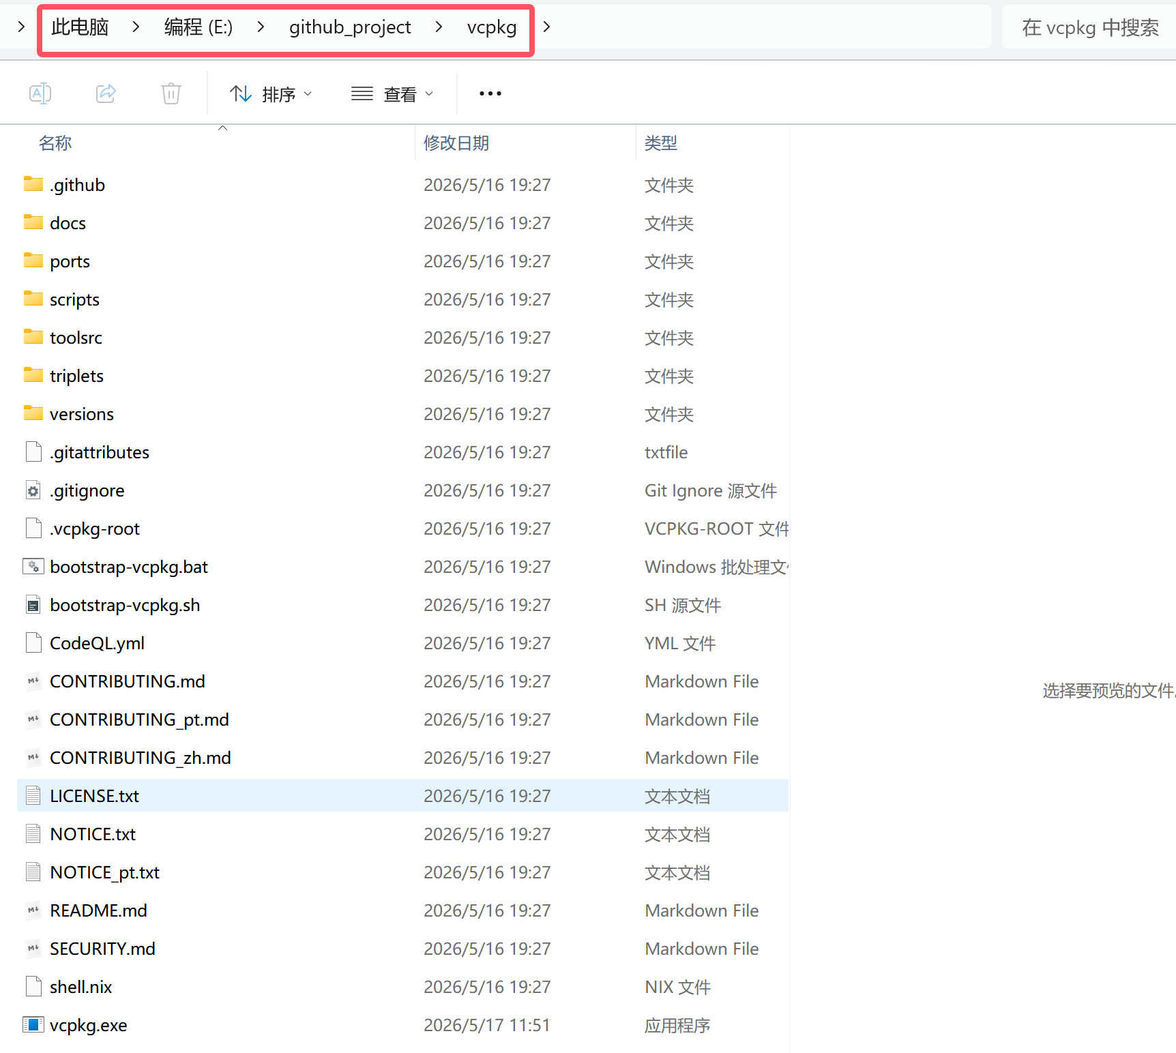Navigate to 此电脑 in the address bar
The image size is (1176, 1053).
80,27
